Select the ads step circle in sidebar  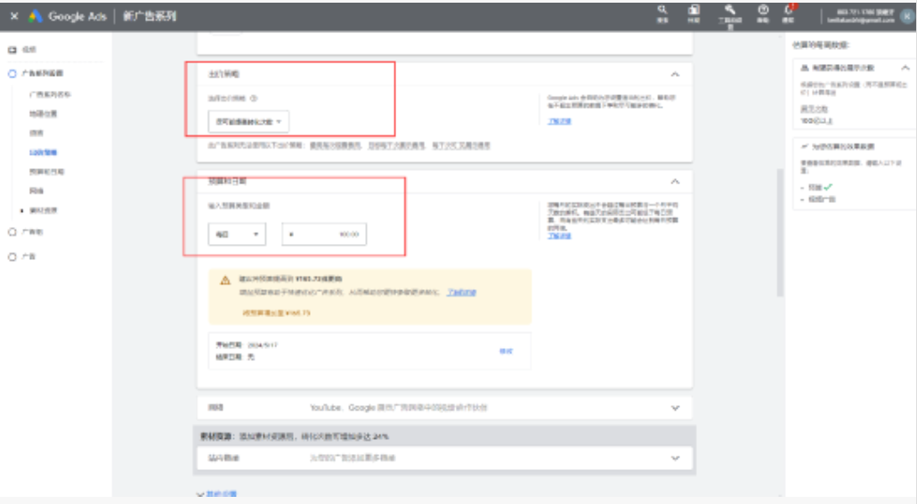(12, 256)
